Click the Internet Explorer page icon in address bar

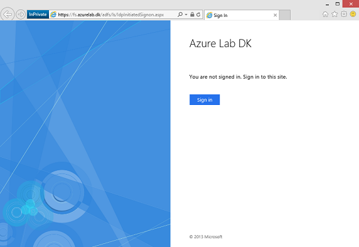click(x=53, y=14)
